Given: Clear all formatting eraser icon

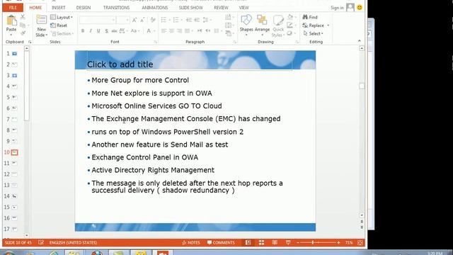Looking at the screenshot, I should point(153,20).
